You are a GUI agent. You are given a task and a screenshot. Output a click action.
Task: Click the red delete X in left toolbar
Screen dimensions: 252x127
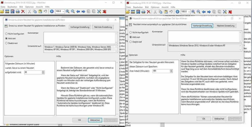tap(23, 12)
